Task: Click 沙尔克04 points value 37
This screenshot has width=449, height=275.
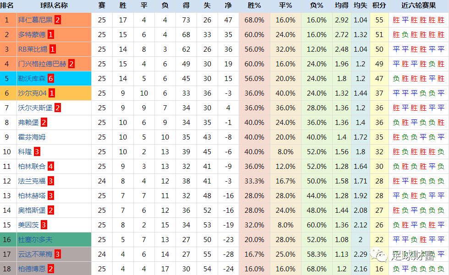Action: 379,93
